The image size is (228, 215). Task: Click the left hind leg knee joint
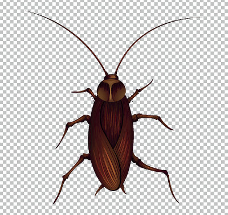(66, 177)
